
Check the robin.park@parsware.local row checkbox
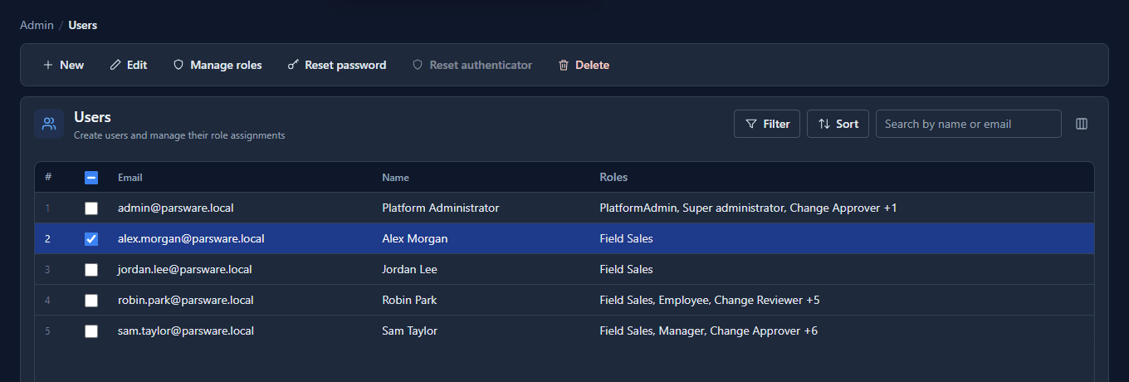91,300
